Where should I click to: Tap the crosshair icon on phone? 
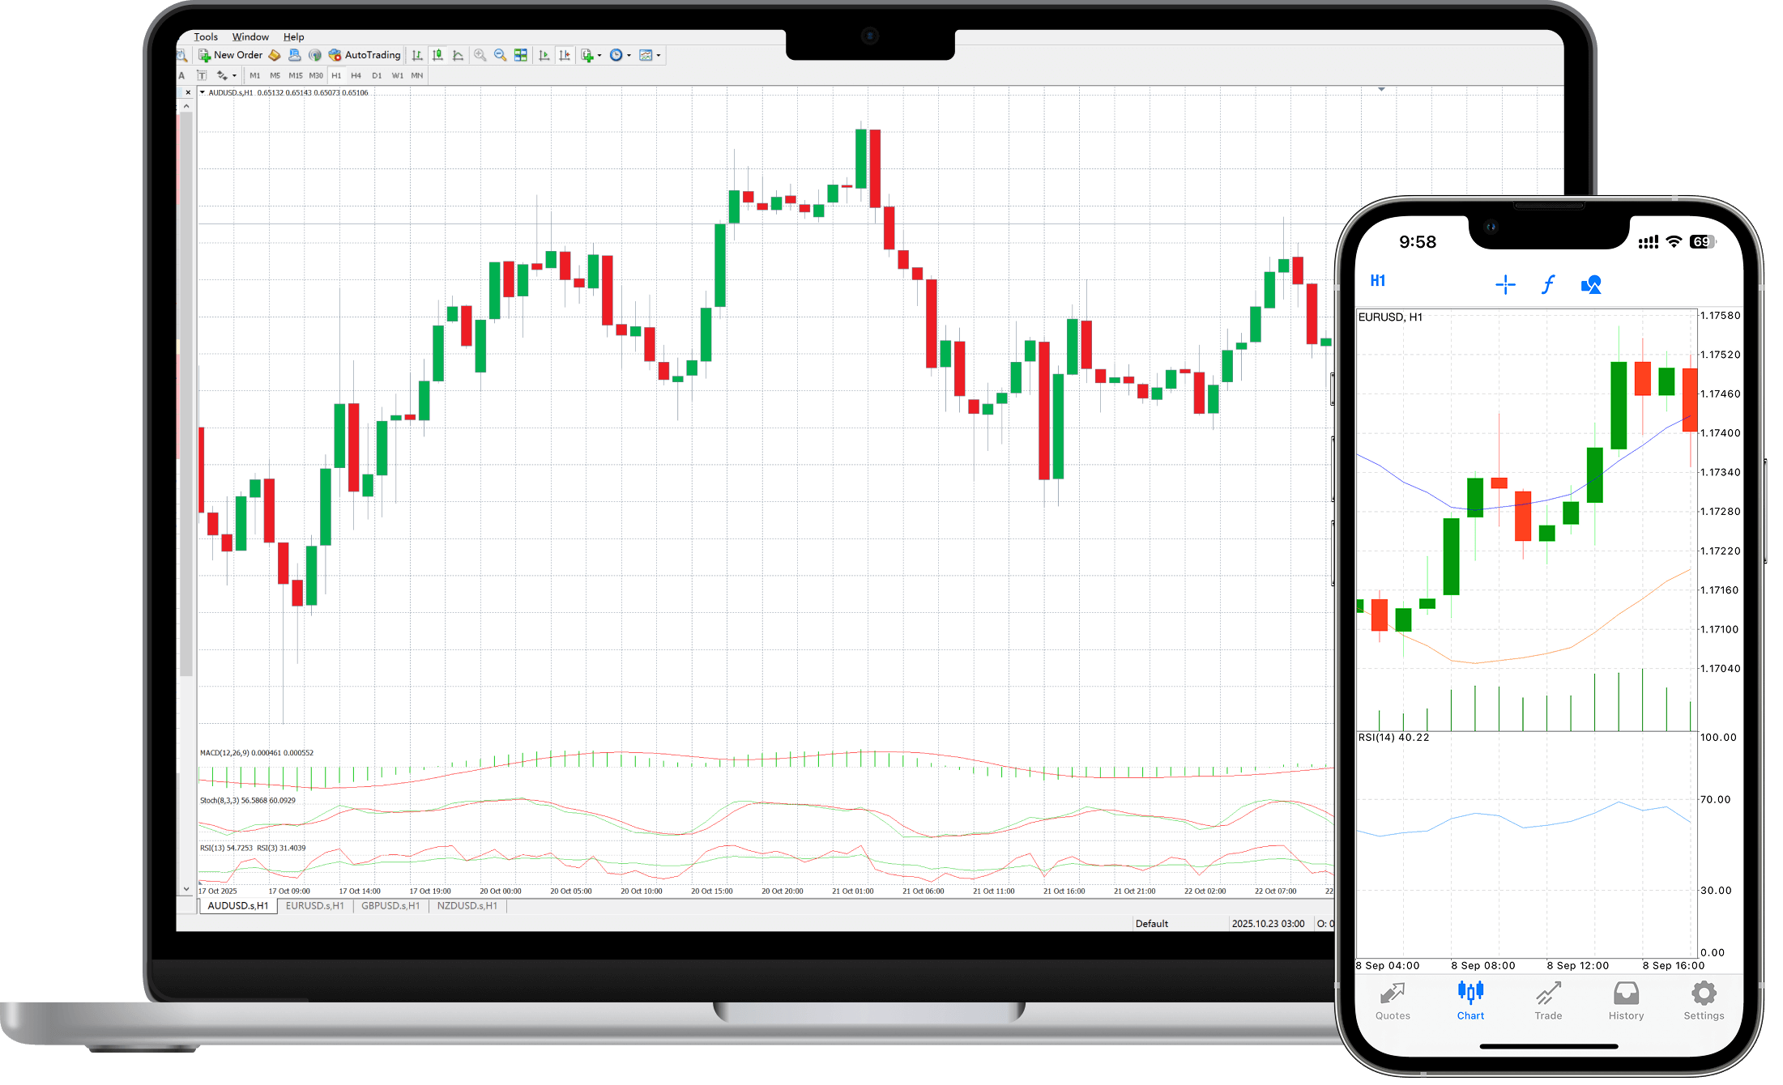coord(1505,284)
